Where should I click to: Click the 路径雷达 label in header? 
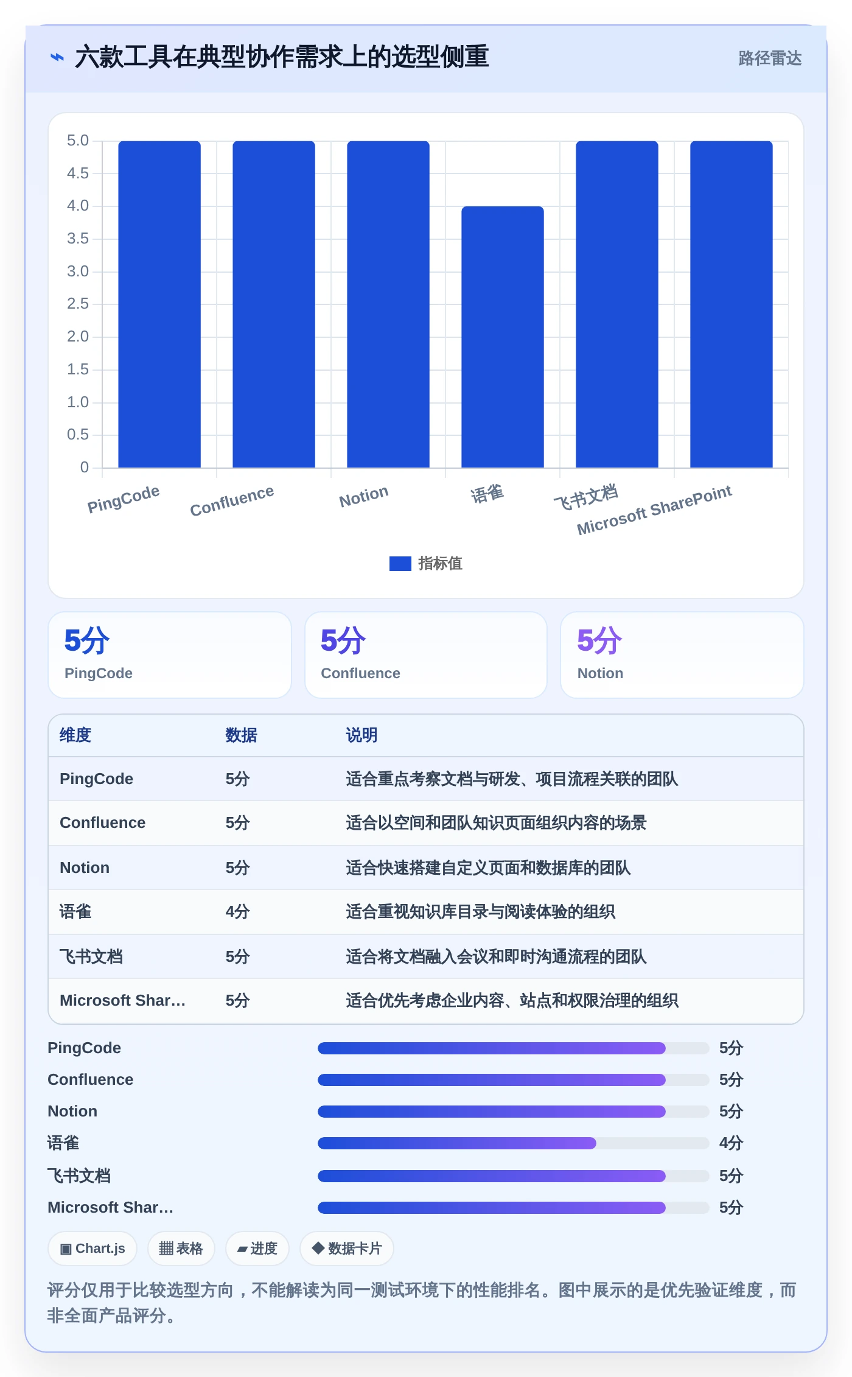(x=770, y=58)
